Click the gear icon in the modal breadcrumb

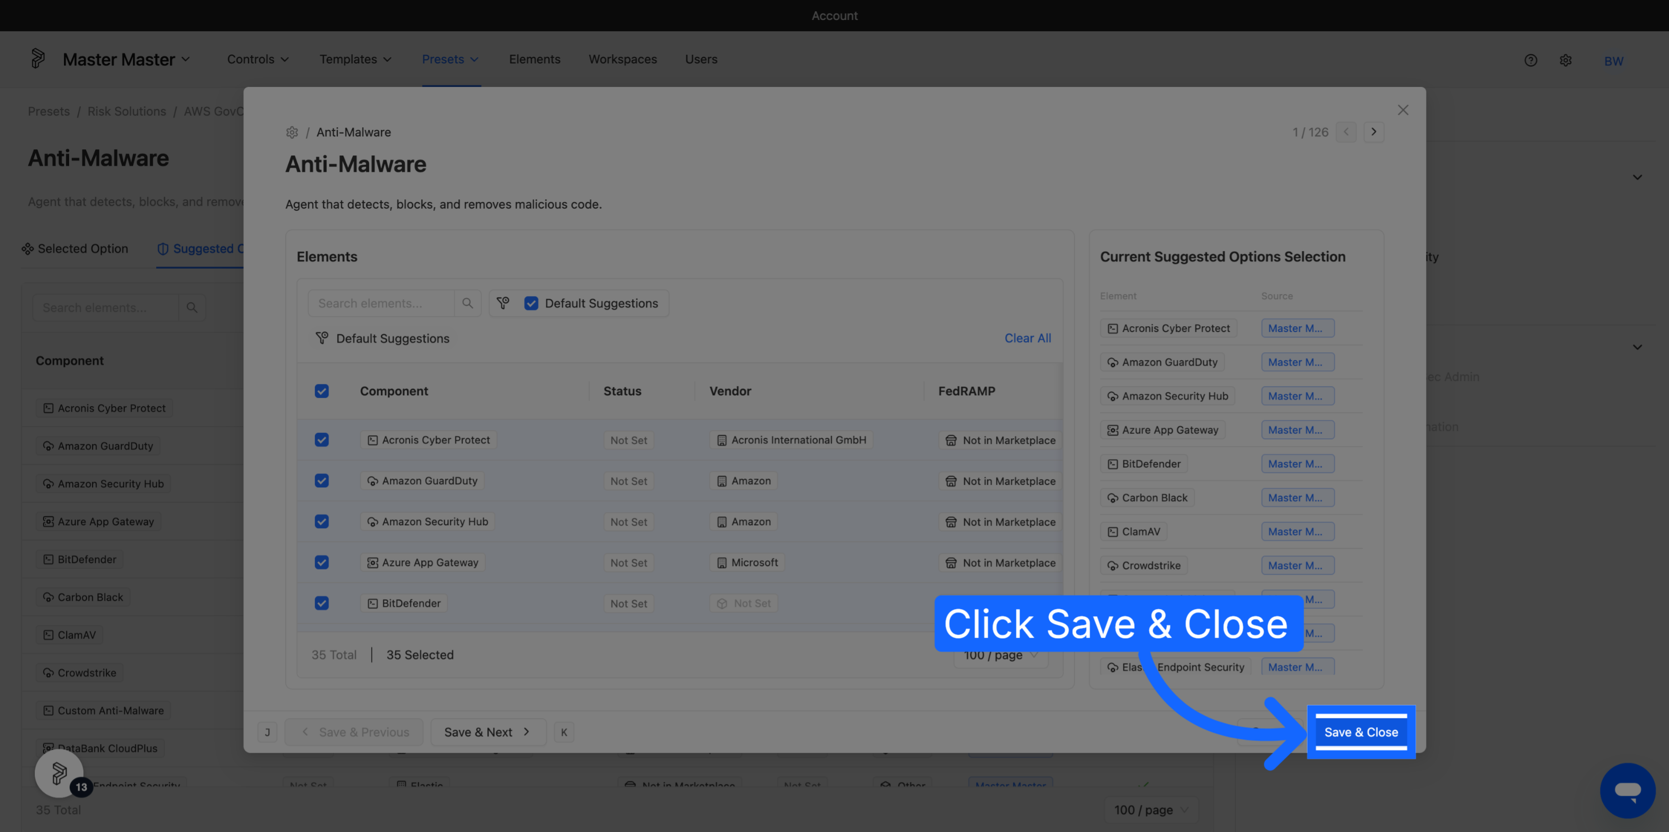click(292, 132)
